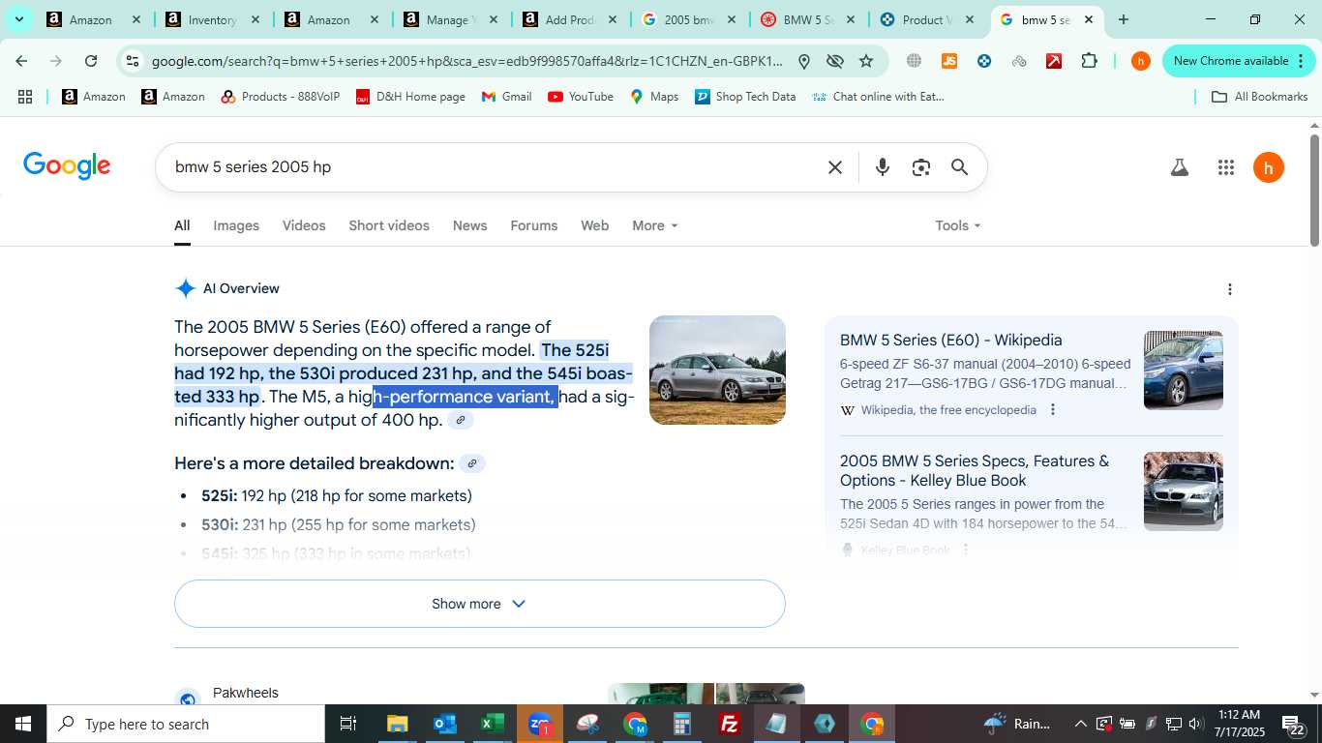Click the Pakwheels result source

245,693
